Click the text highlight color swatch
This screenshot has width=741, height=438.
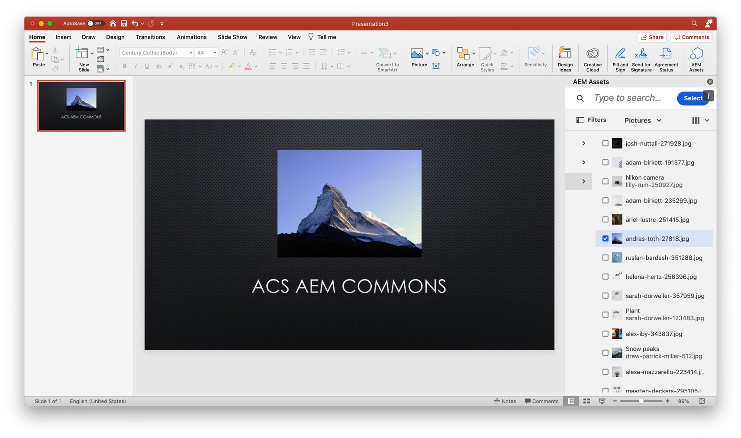(232, 66)
